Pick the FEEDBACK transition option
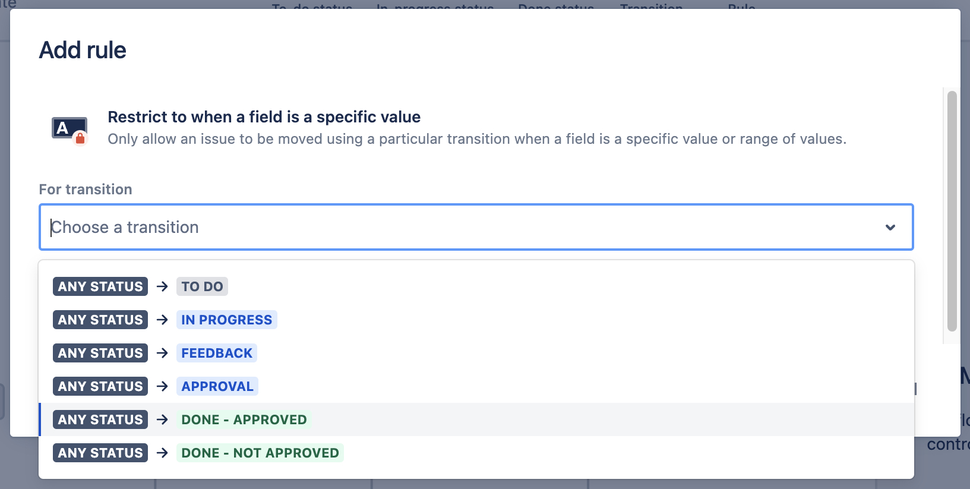Viewport: 970px width, 489px height. coord(217,353)
